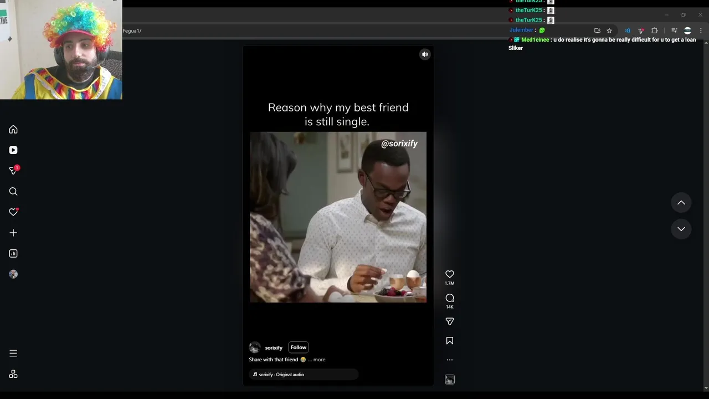Screen dimensions: 709x399
Task: Open the media controls music-note icon
Action: pos(674,30)
